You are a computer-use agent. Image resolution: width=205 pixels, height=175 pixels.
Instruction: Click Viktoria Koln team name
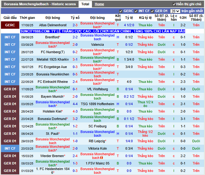[98, 148]
